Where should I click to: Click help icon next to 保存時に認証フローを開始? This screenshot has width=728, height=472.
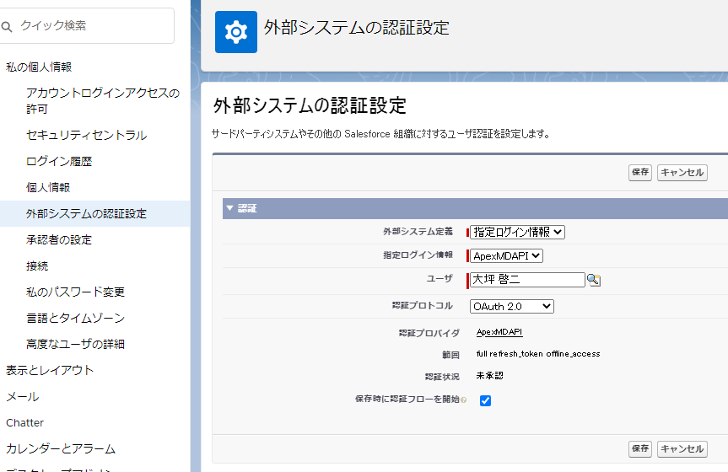pyautogui.click(x=463, y=400)
